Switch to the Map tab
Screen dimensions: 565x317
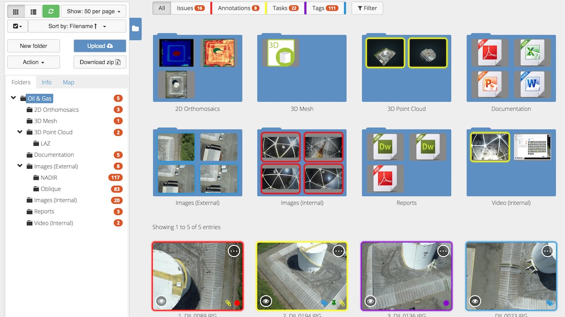[68, 82]
